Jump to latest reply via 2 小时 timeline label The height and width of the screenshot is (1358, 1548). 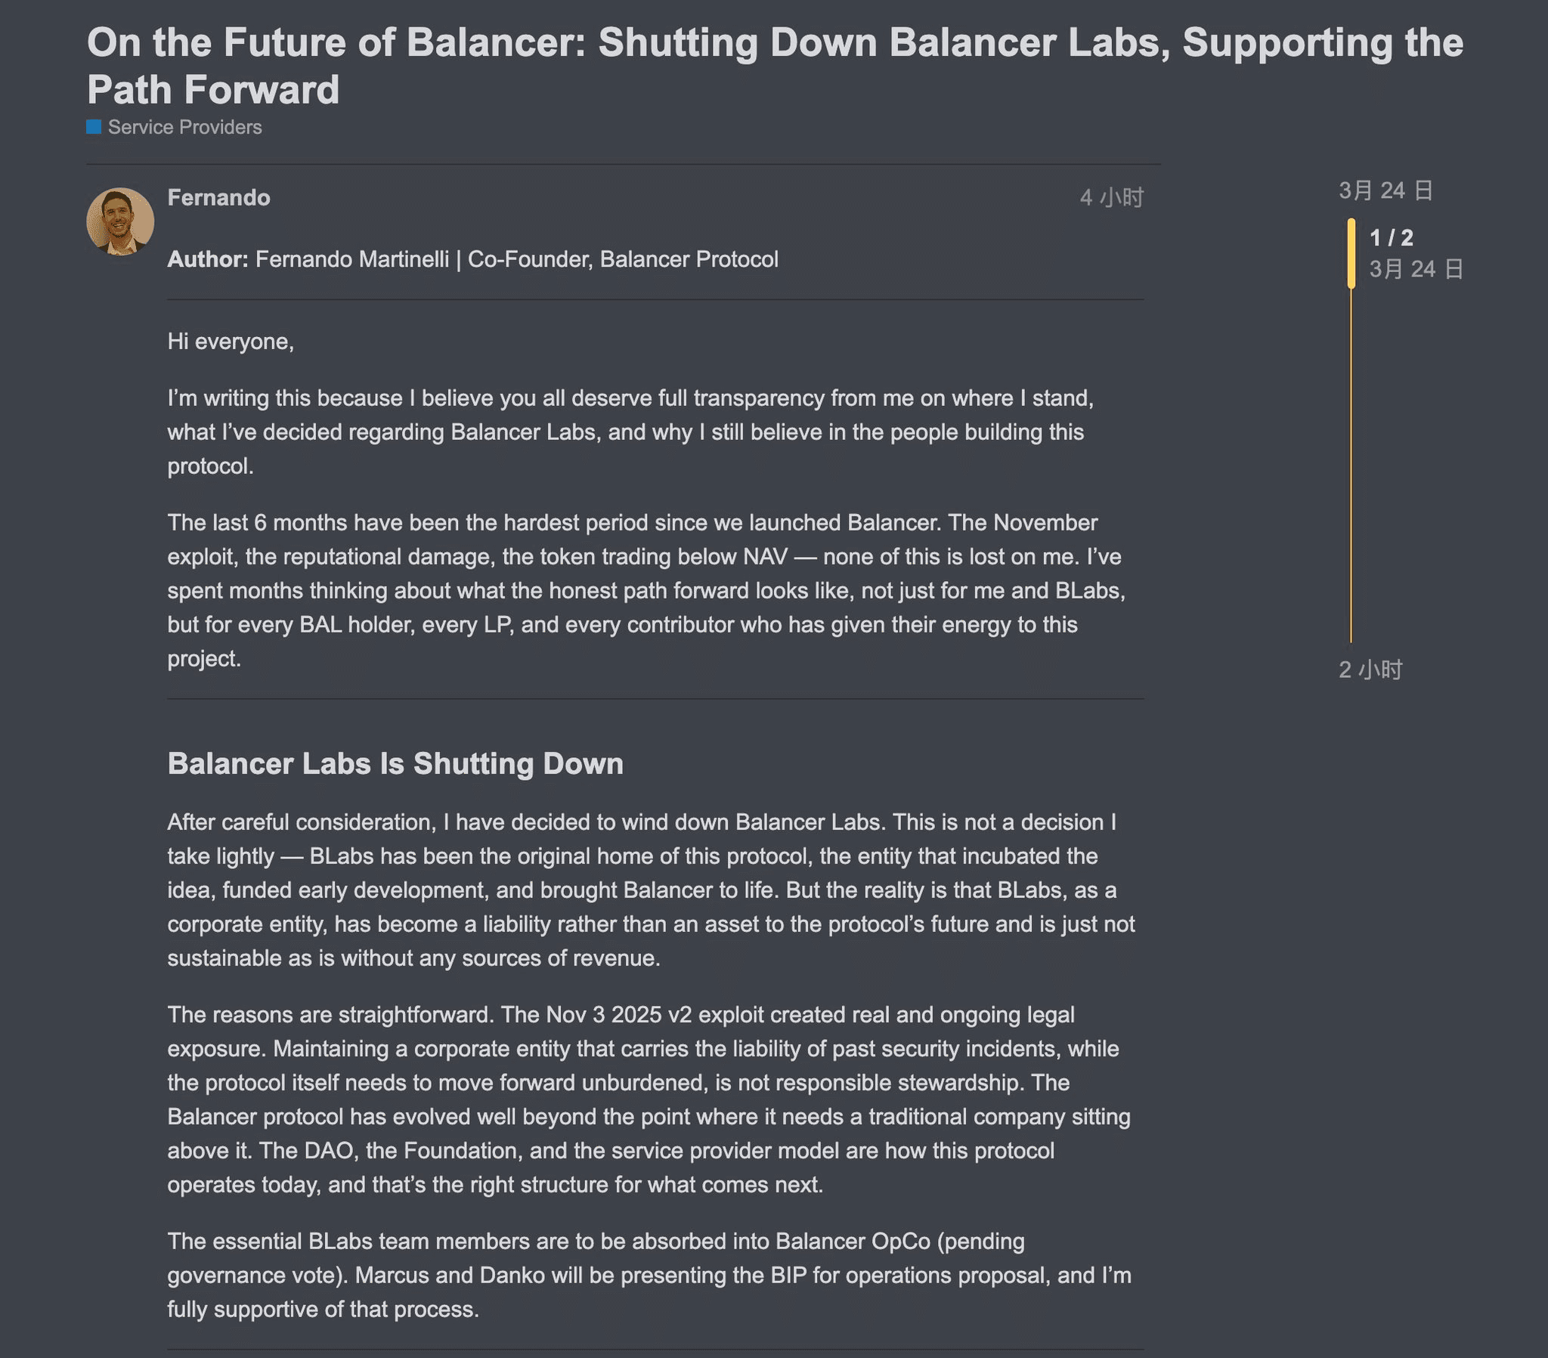tap(1370, 670)
